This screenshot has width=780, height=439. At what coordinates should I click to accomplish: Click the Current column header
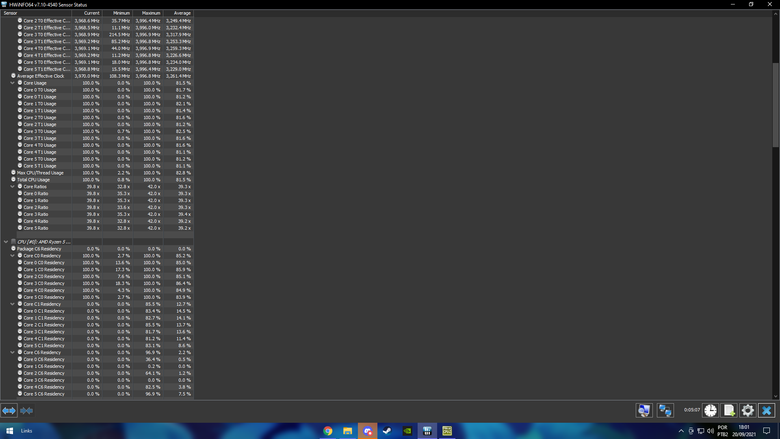(87, 13)
